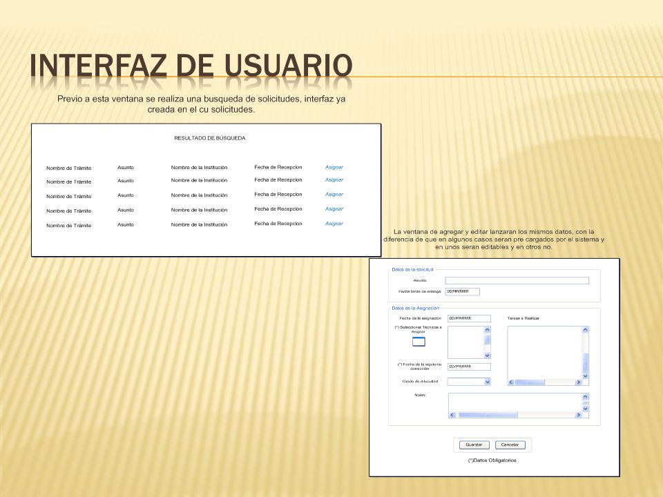This screenshot has width=663, height=497.
Task: Click the blue window icon under Seleccionar Técnicos
Action: pyautogui.click(x=419, y=342)
